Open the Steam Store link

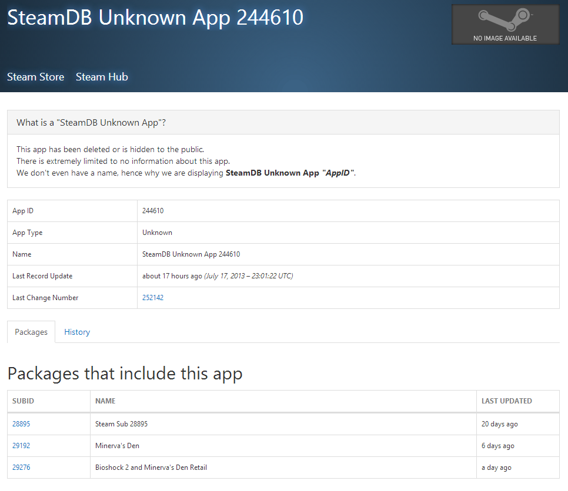(35, 77)
